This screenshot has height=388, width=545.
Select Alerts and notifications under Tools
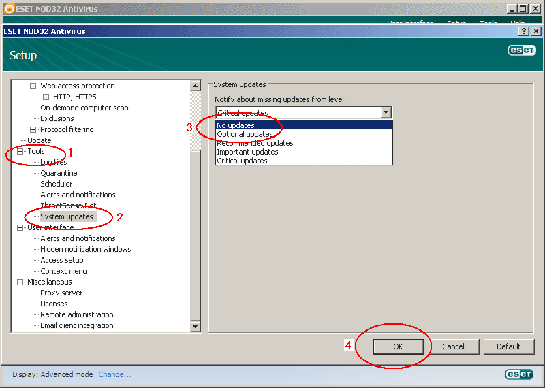click(78, 195)
